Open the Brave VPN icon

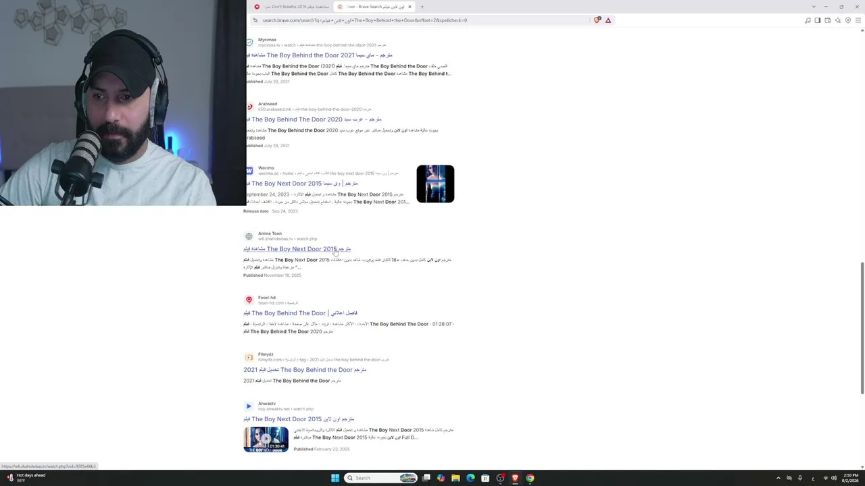pos(848,20)
